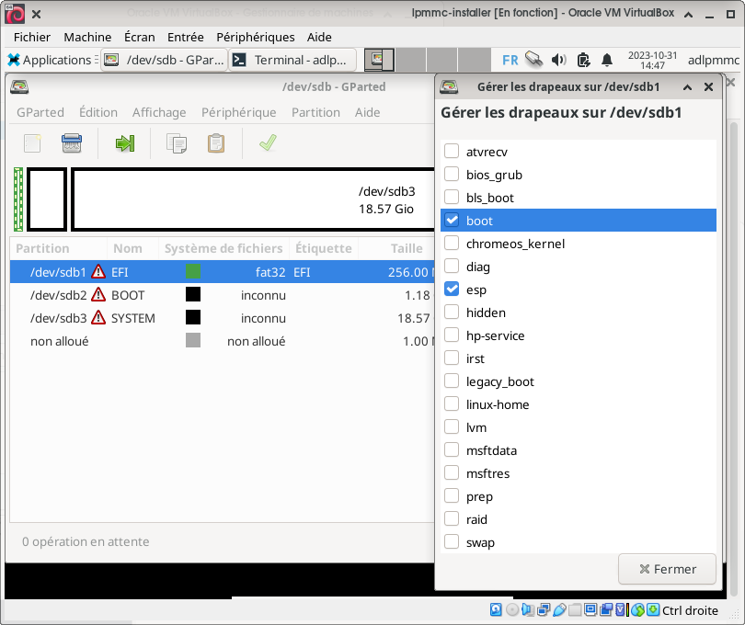The width and height of the screenshot is (745, 625).
Task: Open the Applications menu in panel
Action: [x=50, y=60]
